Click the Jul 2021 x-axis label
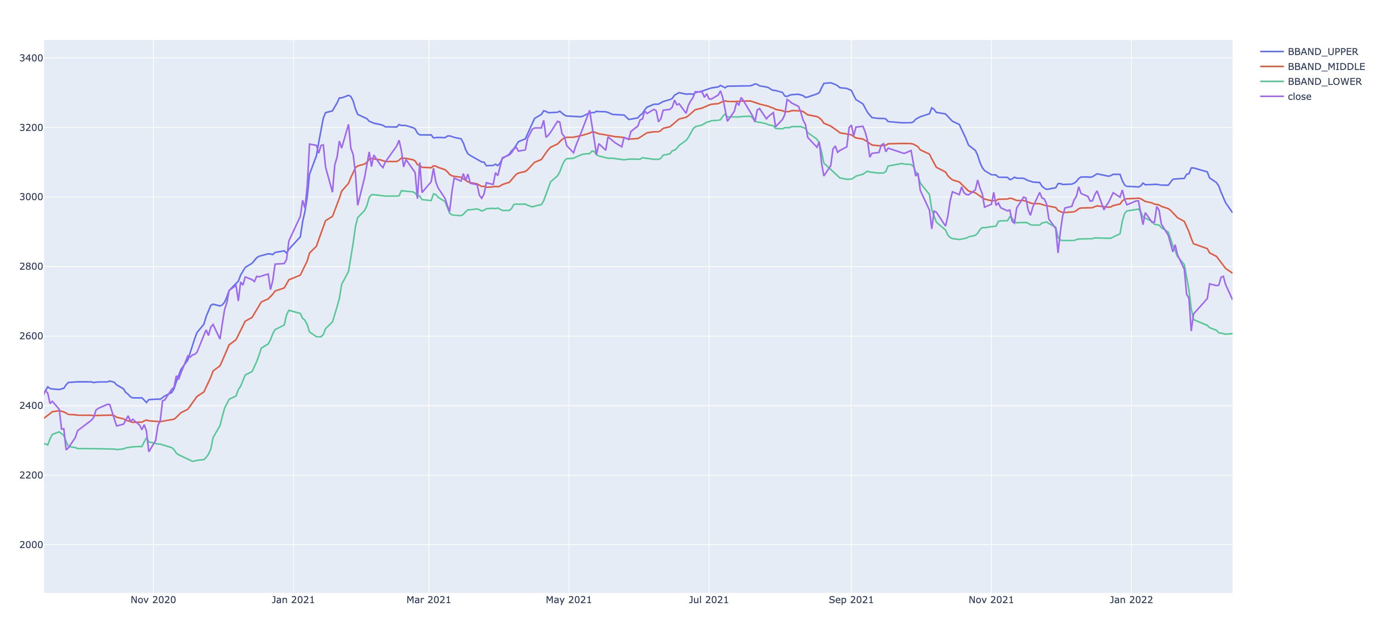Viewport: 1375px width, 622px height. pos(708,600)
